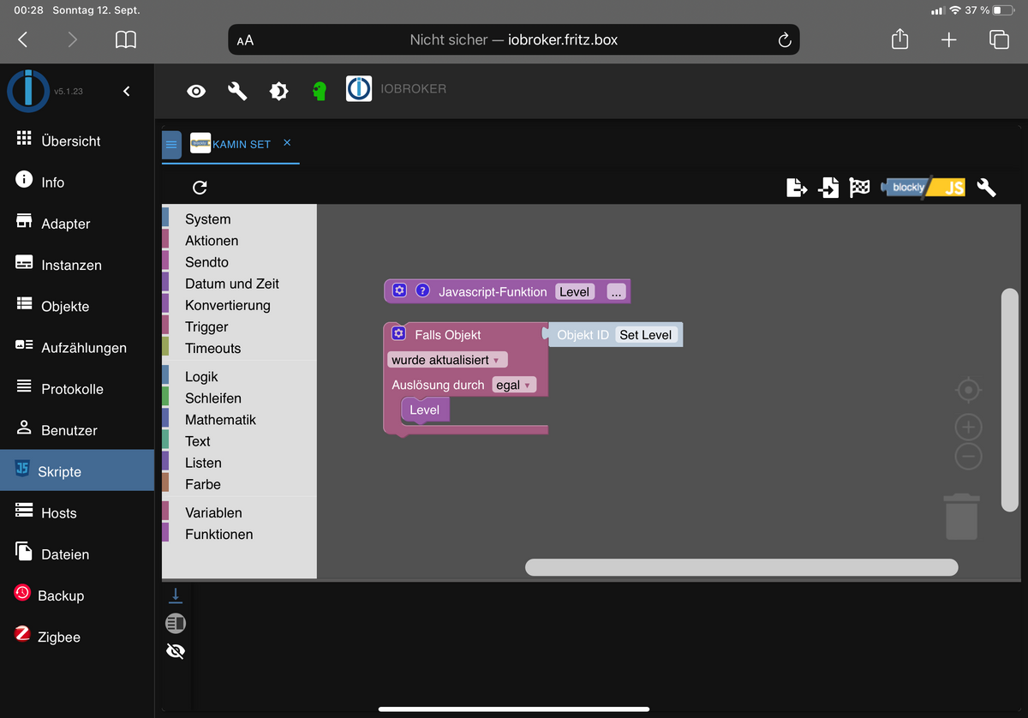Go forward in Safari
The width and height of the screenshot is (1028, 718).
click(72, 39)
